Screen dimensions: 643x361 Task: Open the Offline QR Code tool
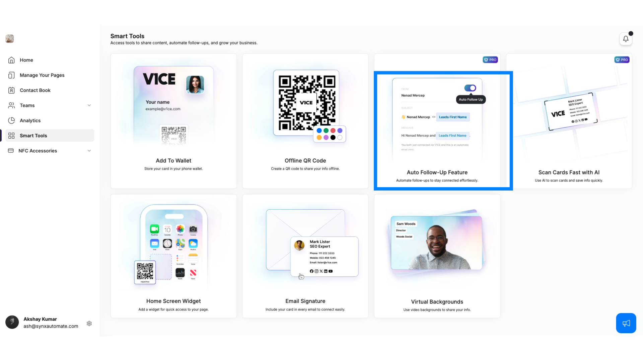coord(305,121)
